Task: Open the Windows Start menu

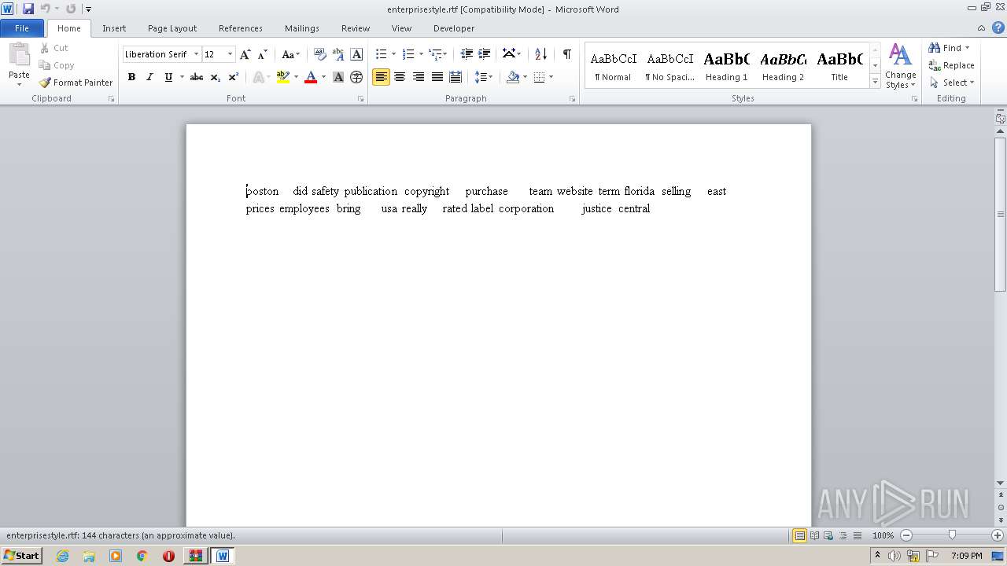Action: pyautogui.click(x=22, y=555)
